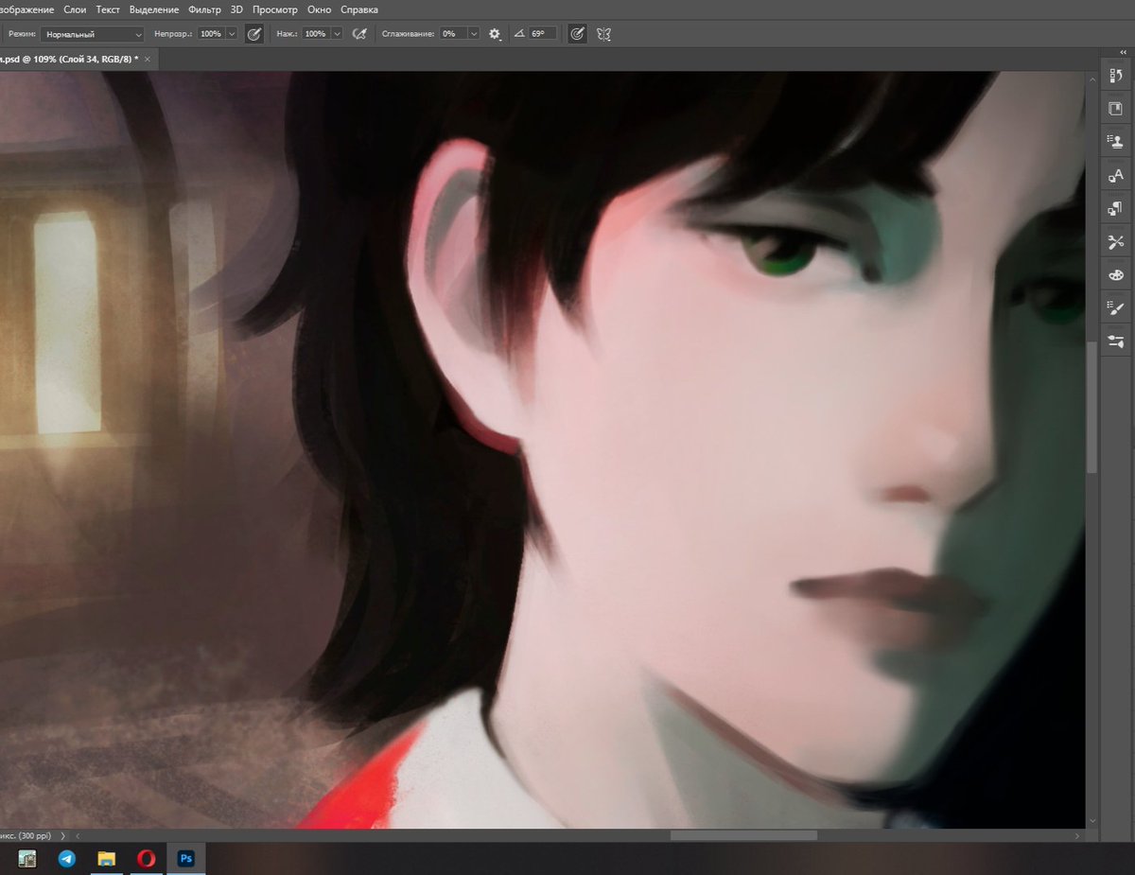1135x875 pixels.
Task: Click the vertical scrollbar thumb
Action: pyautogui.click(x=1092, y=407)
